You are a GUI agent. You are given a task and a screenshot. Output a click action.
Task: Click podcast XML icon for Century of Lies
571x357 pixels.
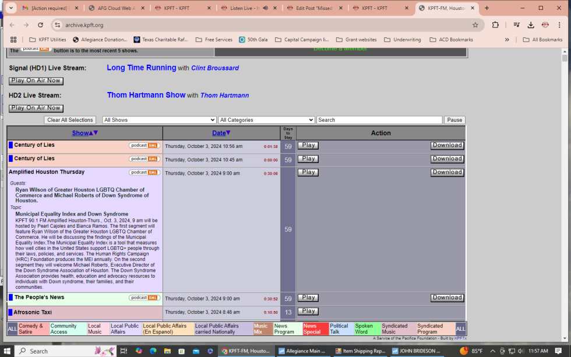point(144,144)
